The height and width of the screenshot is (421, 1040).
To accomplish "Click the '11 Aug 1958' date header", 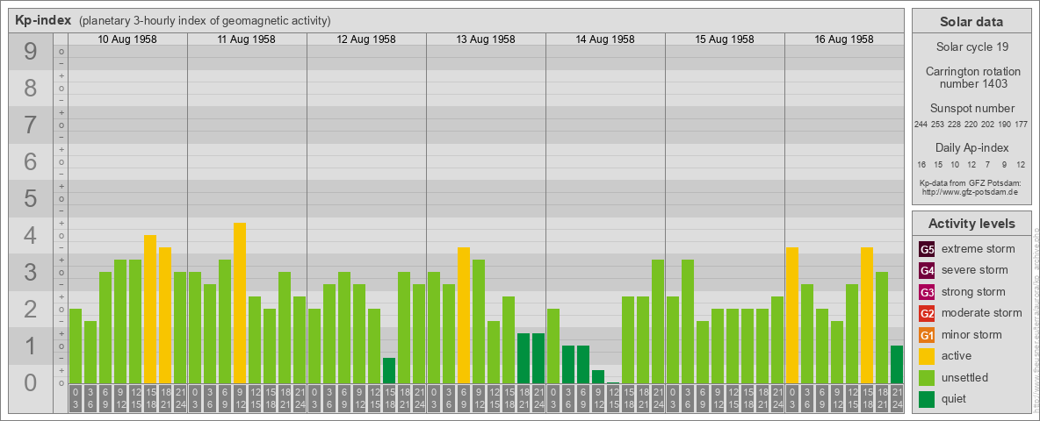I will tap(247, 39).
